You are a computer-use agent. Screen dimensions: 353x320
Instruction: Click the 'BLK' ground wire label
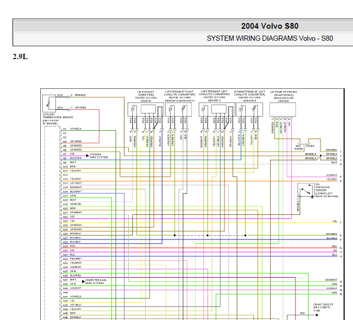(303, 313)
